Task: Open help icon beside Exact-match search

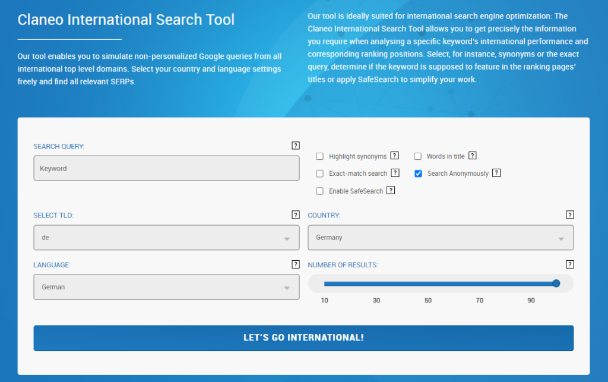Action: 395,173
